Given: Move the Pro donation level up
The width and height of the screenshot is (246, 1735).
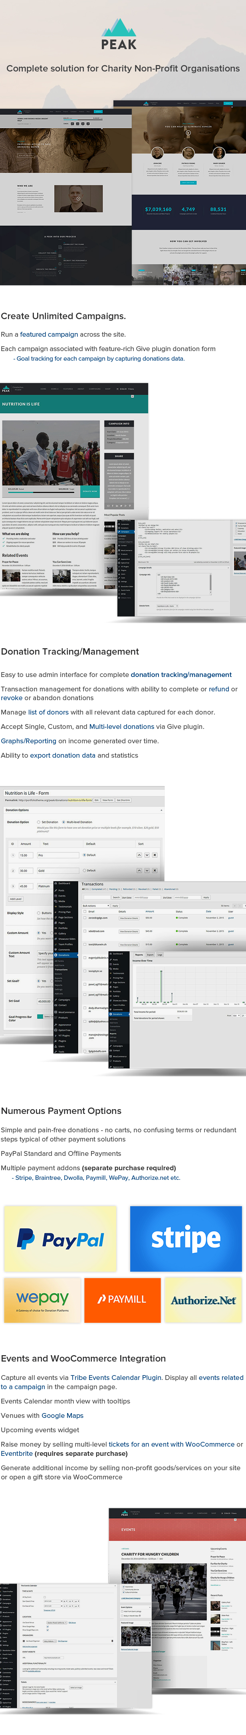Looking at the screenshot, I should tap(139, 856).
